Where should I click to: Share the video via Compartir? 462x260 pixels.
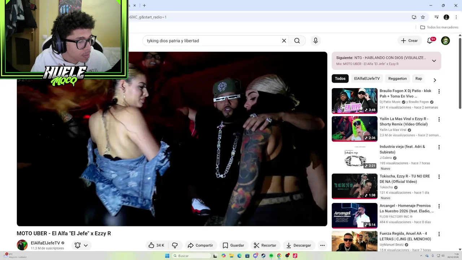coord(200,245)
